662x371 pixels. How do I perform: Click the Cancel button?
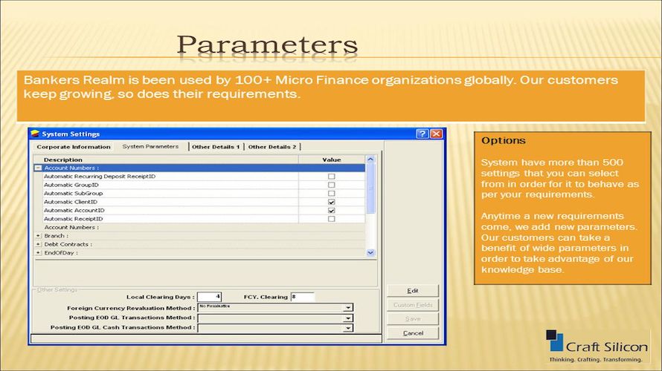click(x=413, y=333)
